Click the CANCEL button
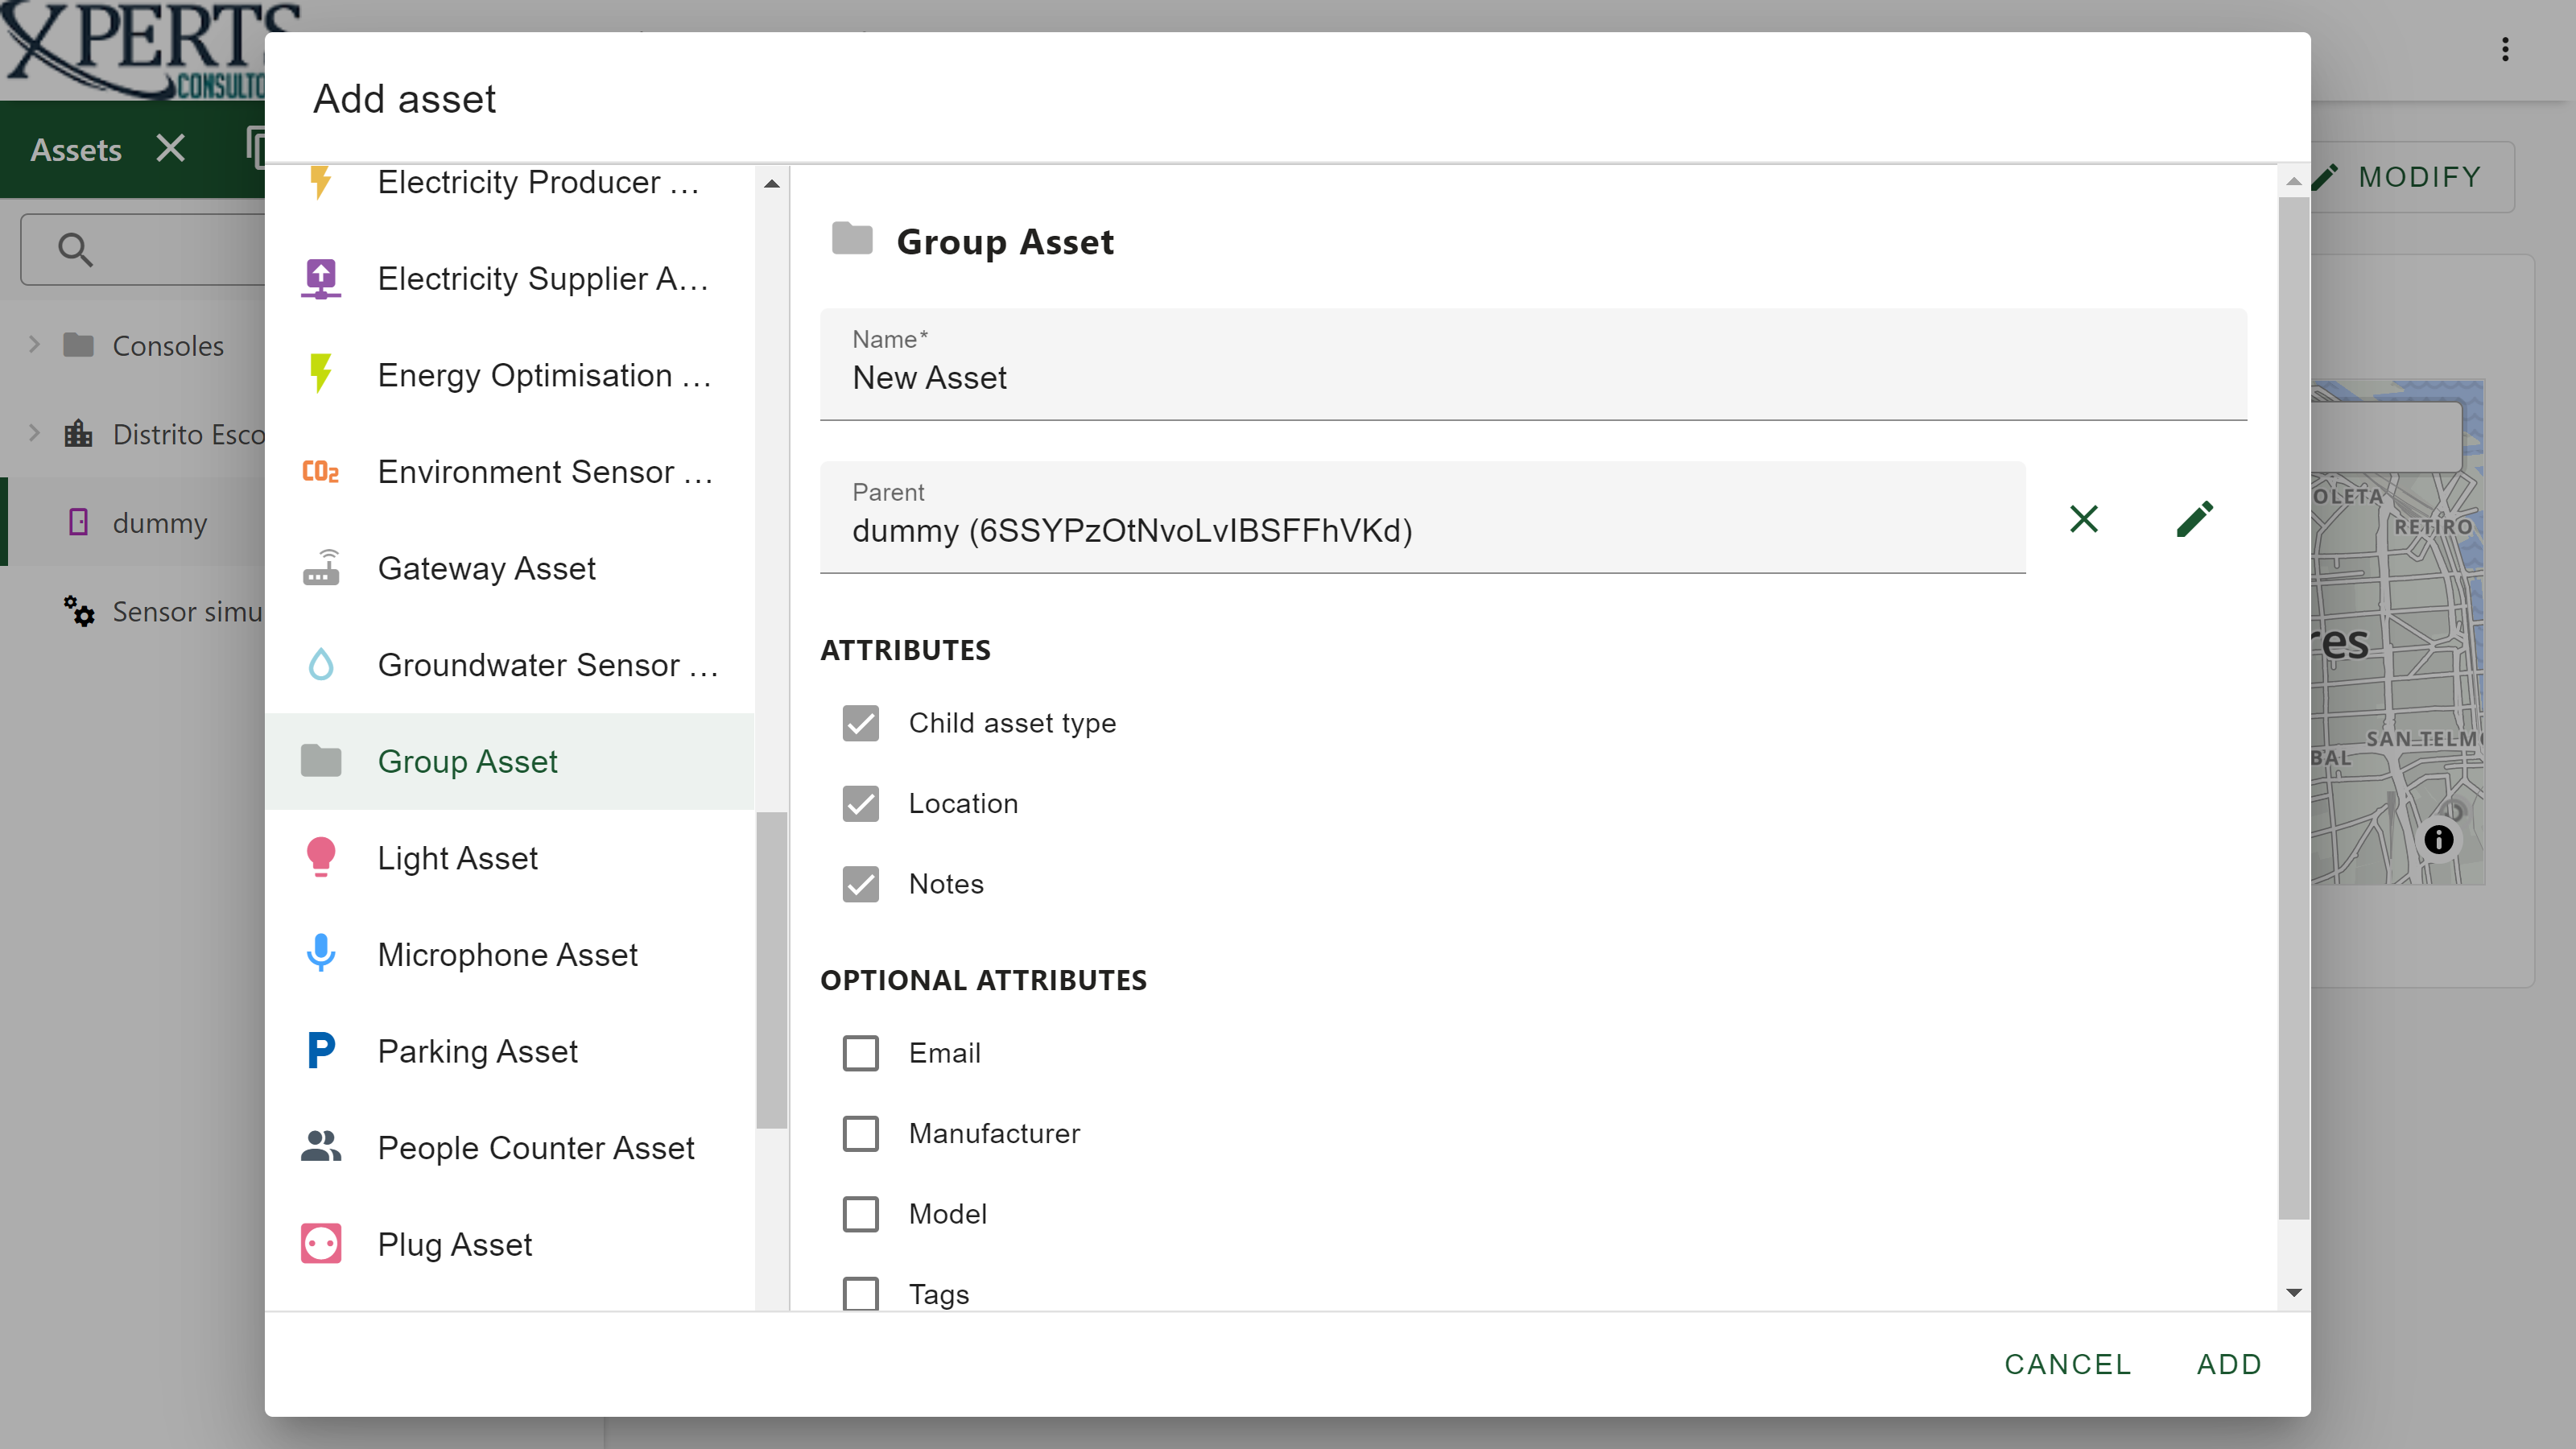 2068,1363
